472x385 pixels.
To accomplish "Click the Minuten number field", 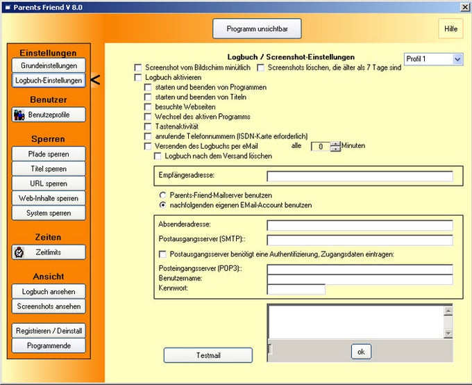I will [321, 147].
